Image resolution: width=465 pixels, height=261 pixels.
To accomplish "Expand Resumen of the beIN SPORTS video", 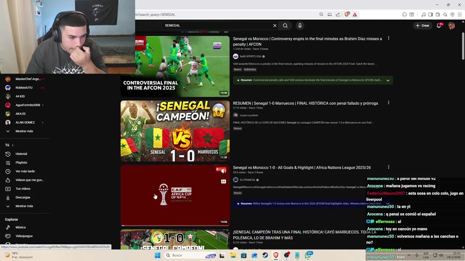I will [388, 80].
